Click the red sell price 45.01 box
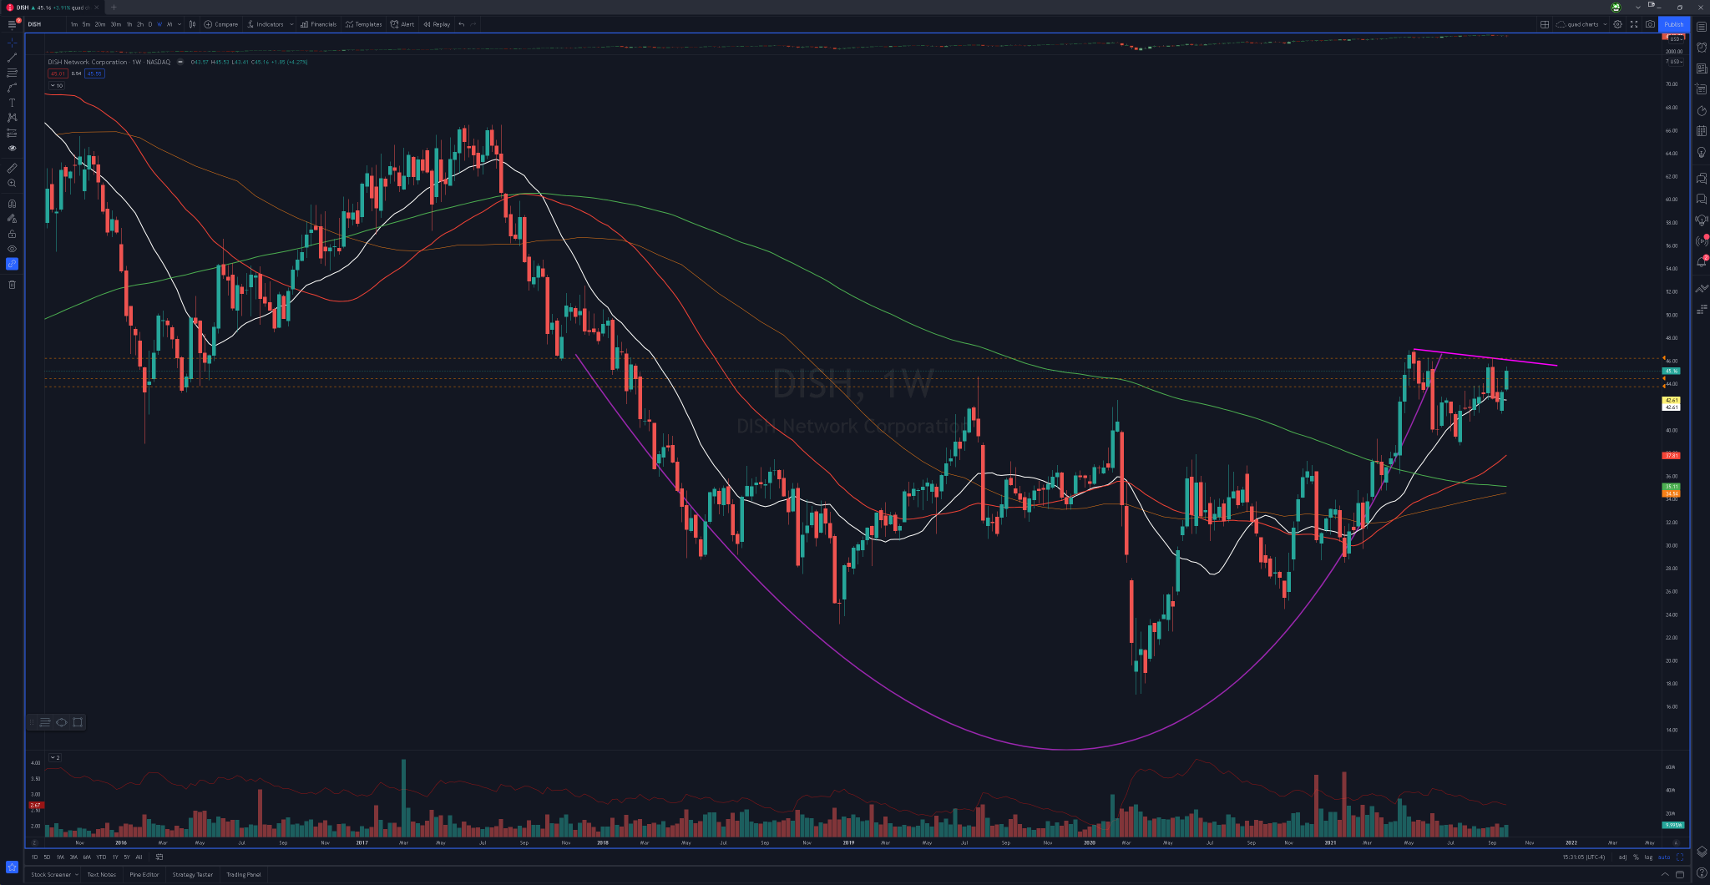The height and width of the screenshot is (885, 1710). tap(58, 73)
